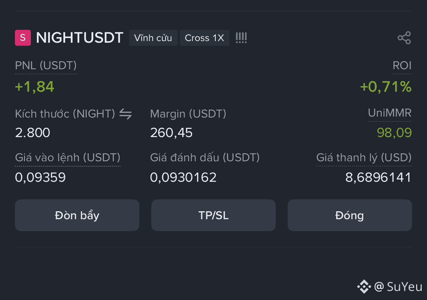The height and width of the screenshot is (300, 427).
Task: Toggle size unit with the swap arrows icon
Action: [x=126, y=114]
